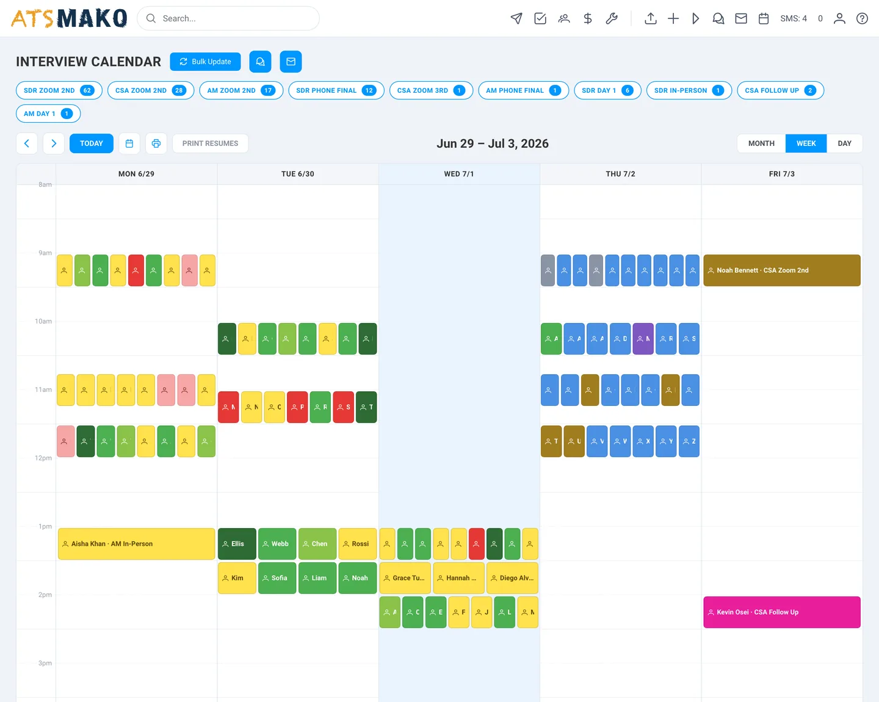
Task: Click the printer icon
Action: click(x=156, y=143)
